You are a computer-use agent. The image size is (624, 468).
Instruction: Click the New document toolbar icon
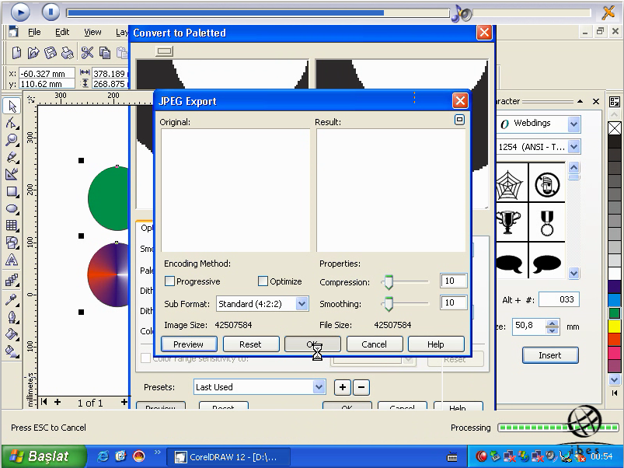tap(16, 53)
